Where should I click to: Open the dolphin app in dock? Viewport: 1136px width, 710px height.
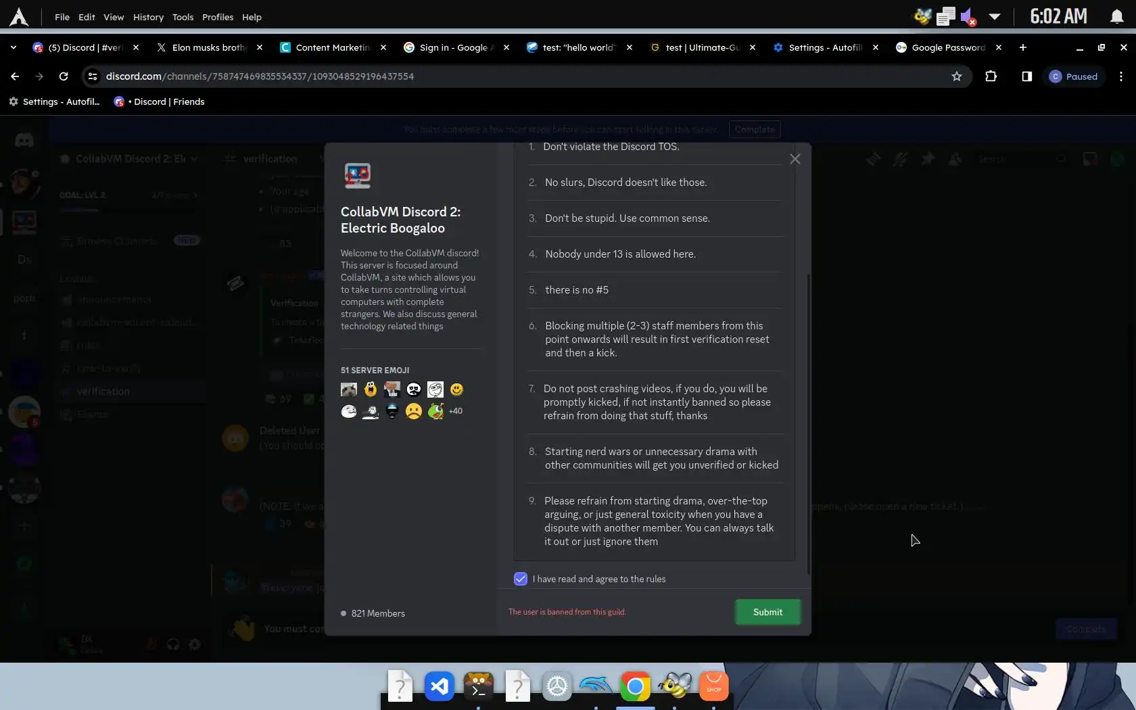[596, 687]
